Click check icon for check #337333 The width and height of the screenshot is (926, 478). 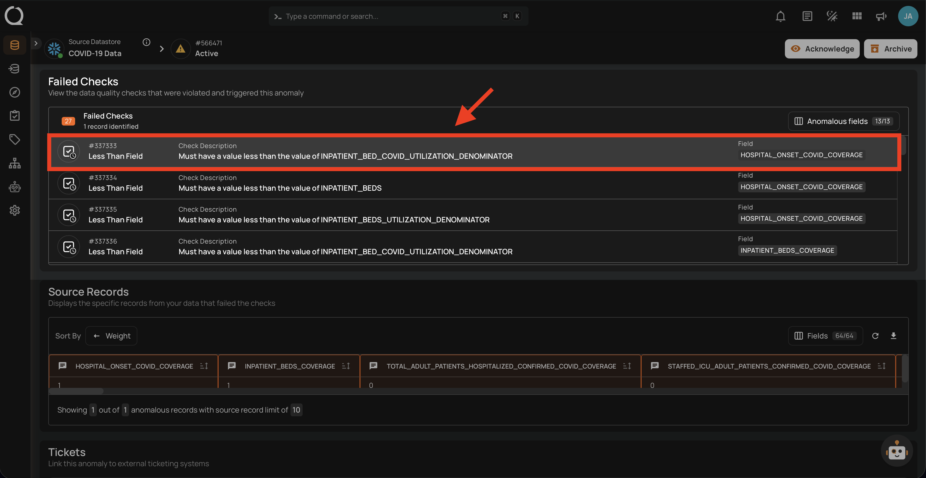coord(69,151)
